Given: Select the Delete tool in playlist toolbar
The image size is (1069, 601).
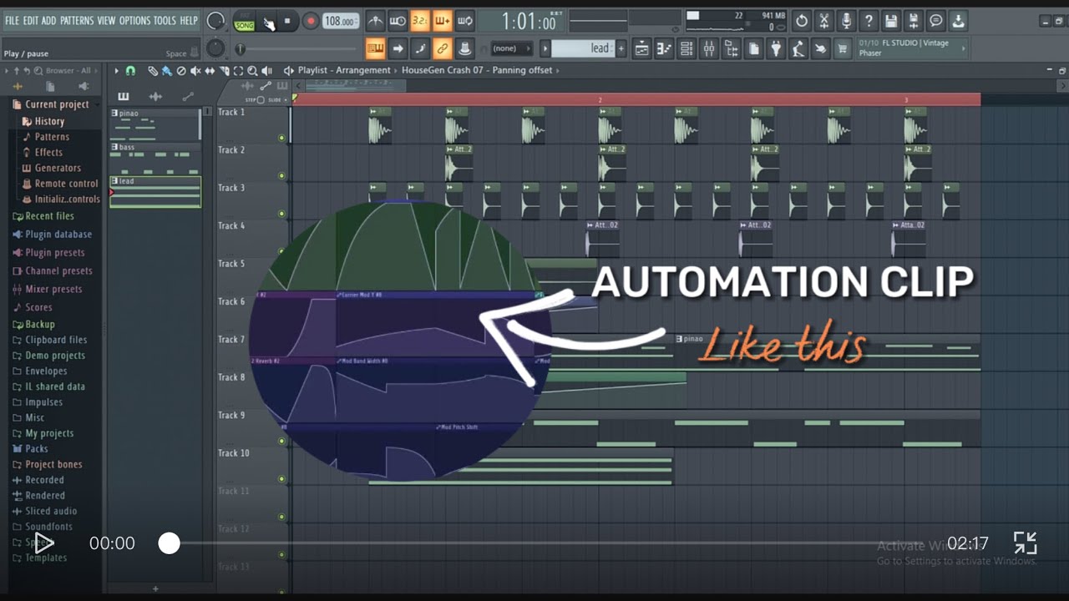Looking at the screenshot, I should 181,71.
